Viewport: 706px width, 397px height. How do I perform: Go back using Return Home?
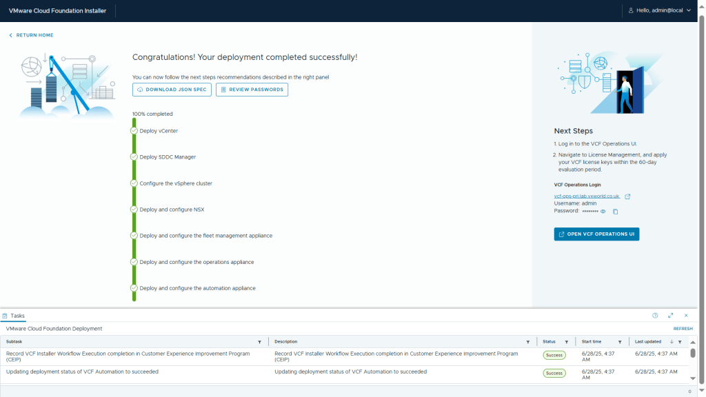tap(31, 35)
